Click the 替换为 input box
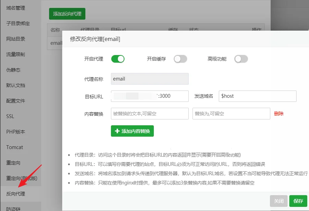The height and width of the screenshot is (211, 309). 231,114
